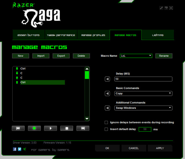Click the Export button
The image size is (185, 159).
[x=61, y=56]
